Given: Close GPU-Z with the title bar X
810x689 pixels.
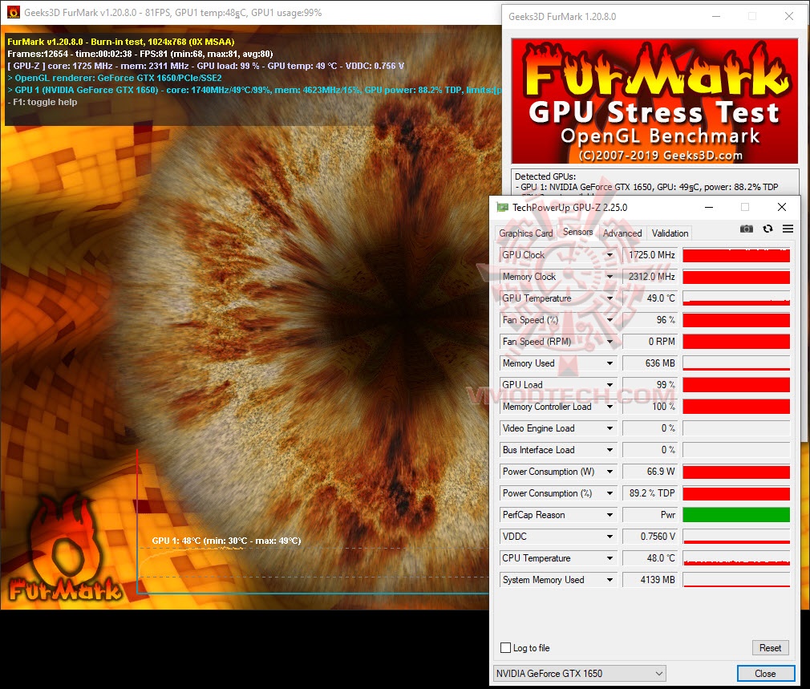Looking at the screenshot, I should (x=782, y=207).
